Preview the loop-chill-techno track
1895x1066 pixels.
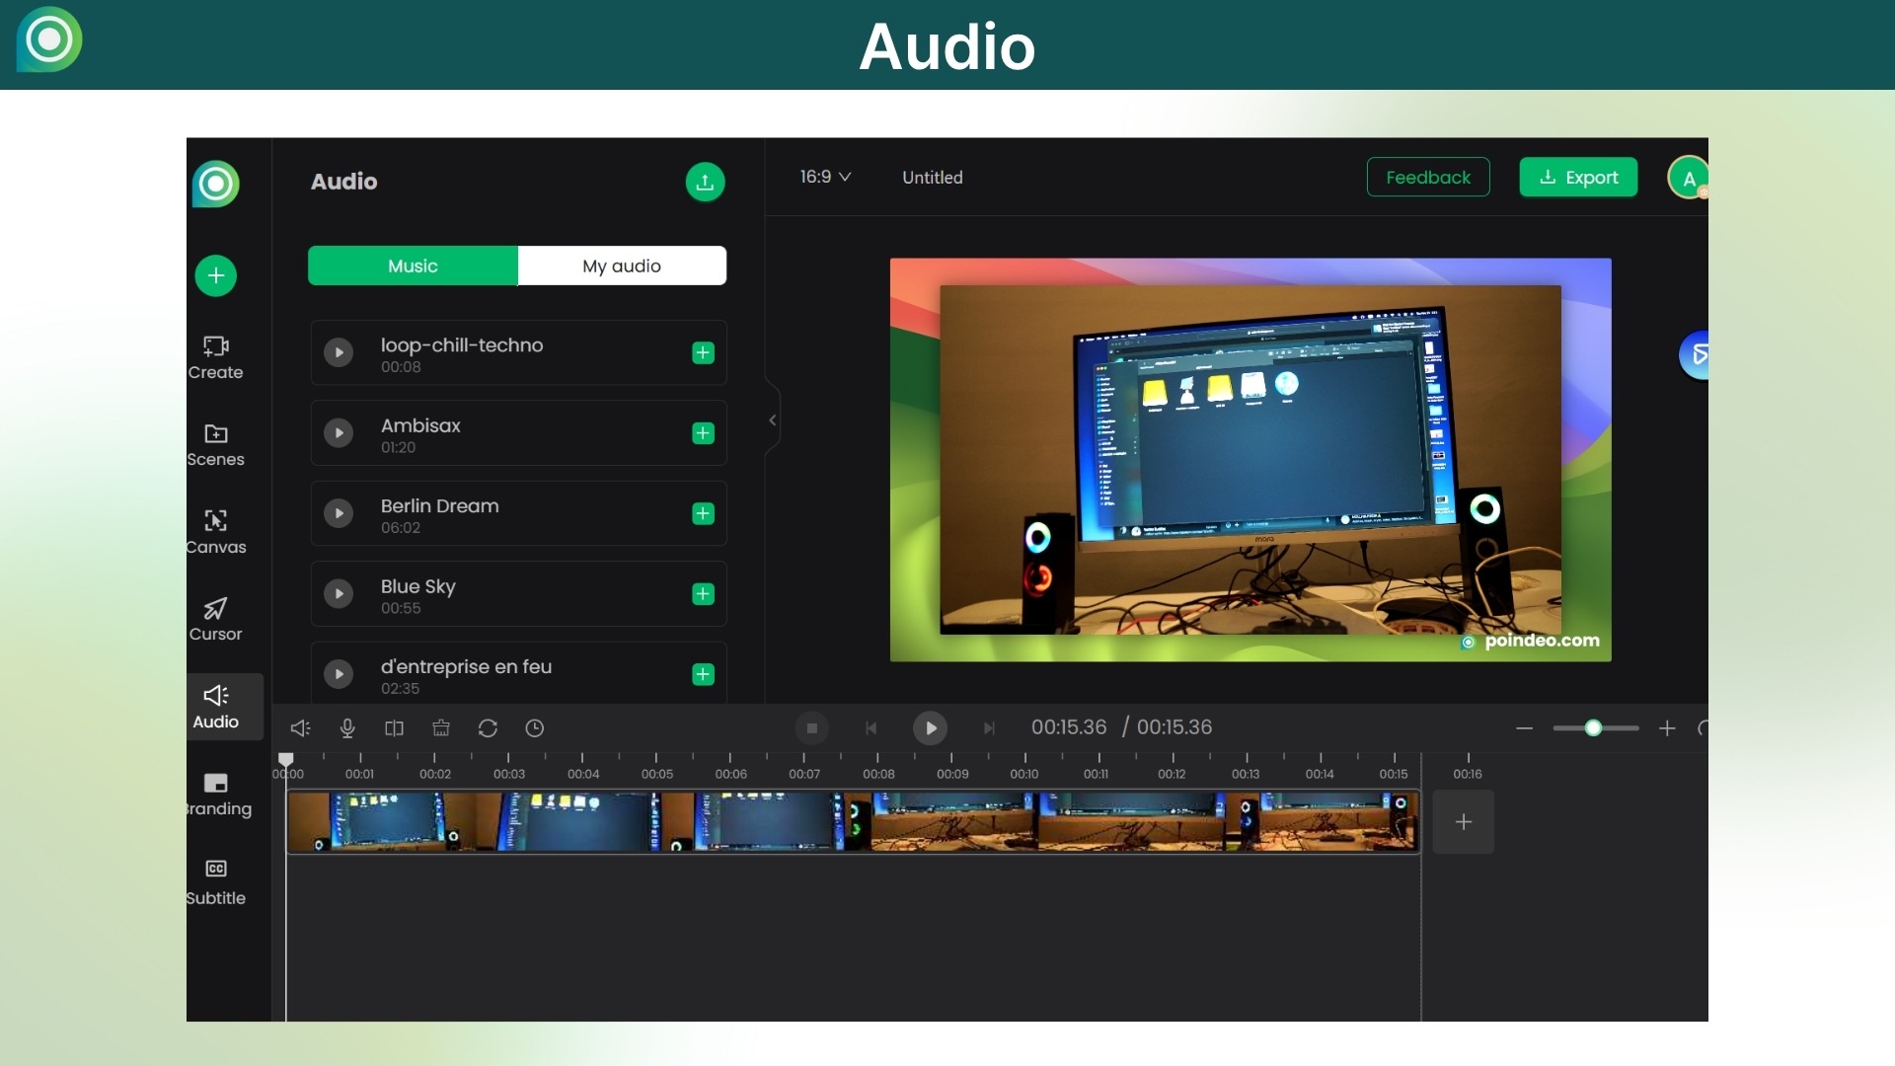coord(339,352)
